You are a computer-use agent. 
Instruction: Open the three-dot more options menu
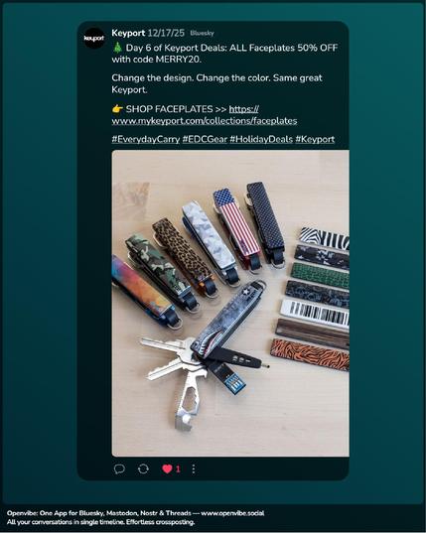point(193,469)
